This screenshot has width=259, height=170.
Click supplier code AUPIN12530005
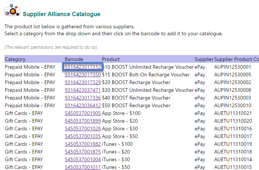click(x=233, y=75)
